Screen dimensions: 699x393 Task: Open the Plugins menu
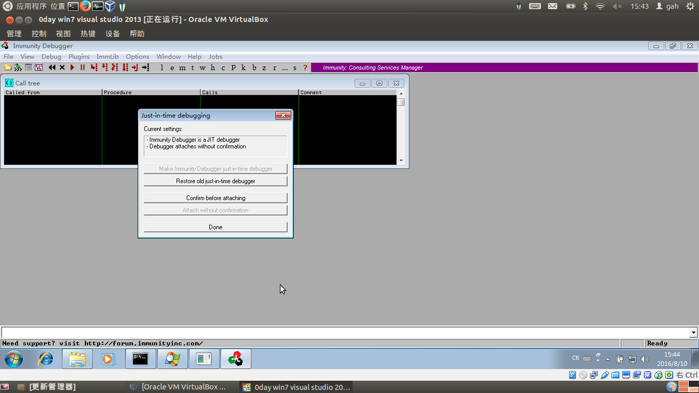point(79,57)
